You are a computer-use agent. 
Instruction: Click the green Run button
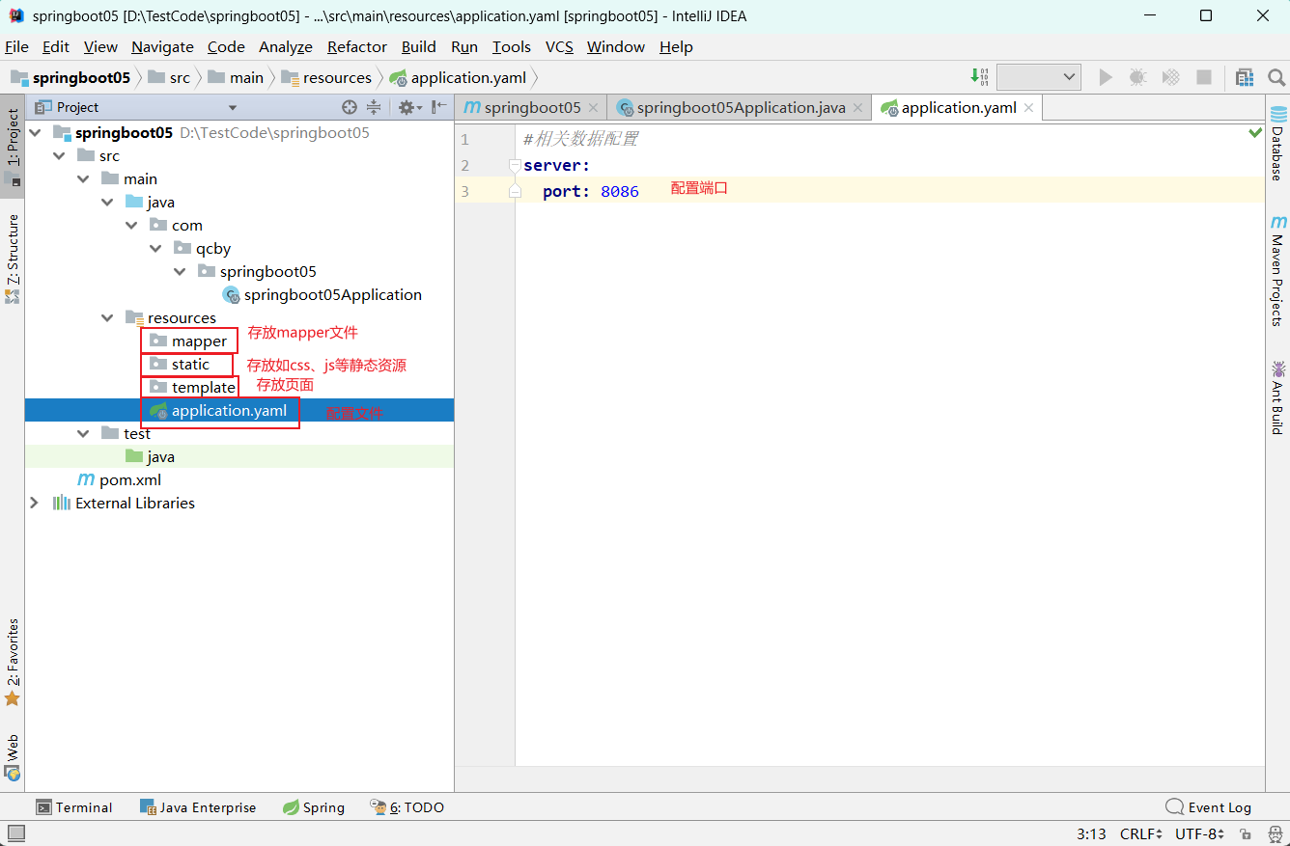pos(1106,77)
